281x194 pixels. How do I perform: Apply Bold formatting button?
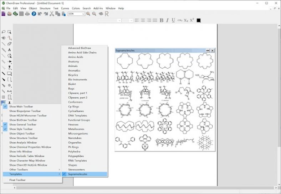click(x=161, y=20)
